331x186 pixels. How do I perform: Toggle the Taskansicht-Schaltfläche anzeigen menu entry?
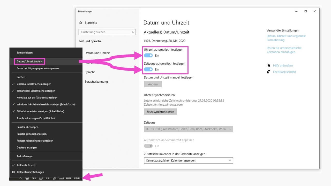point(46,91)
